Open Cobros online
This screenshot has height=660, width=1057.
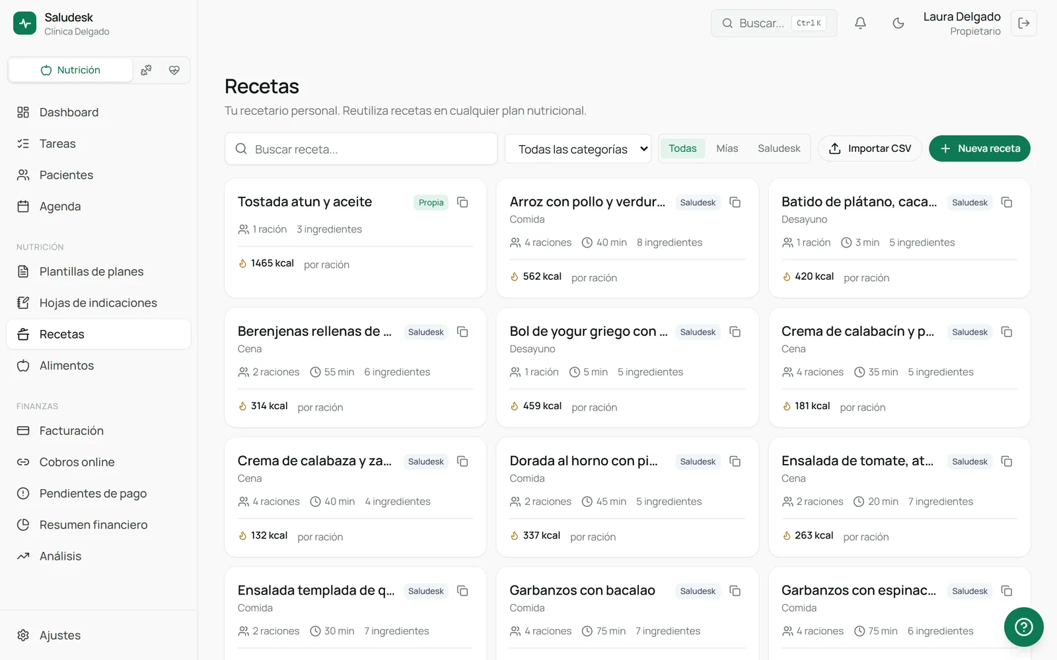[x=98, y=462]
